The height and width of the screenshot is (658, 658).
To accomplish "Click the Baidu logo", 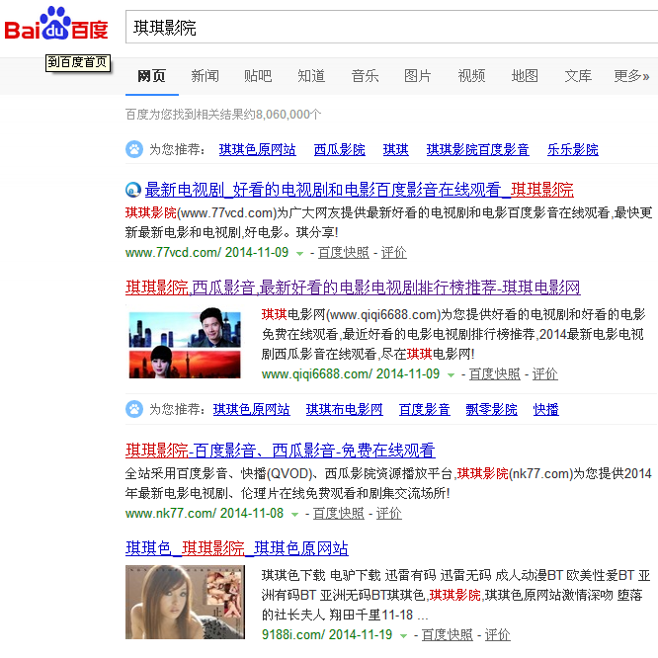I will coord(56,24).
